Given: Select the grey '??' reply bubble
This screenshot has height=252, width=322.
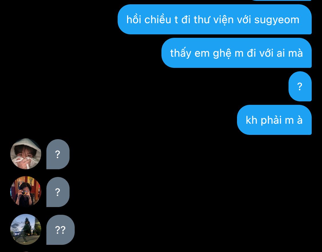Looking at the screenshot, I should pyautogui.click(x=60, y=230).
